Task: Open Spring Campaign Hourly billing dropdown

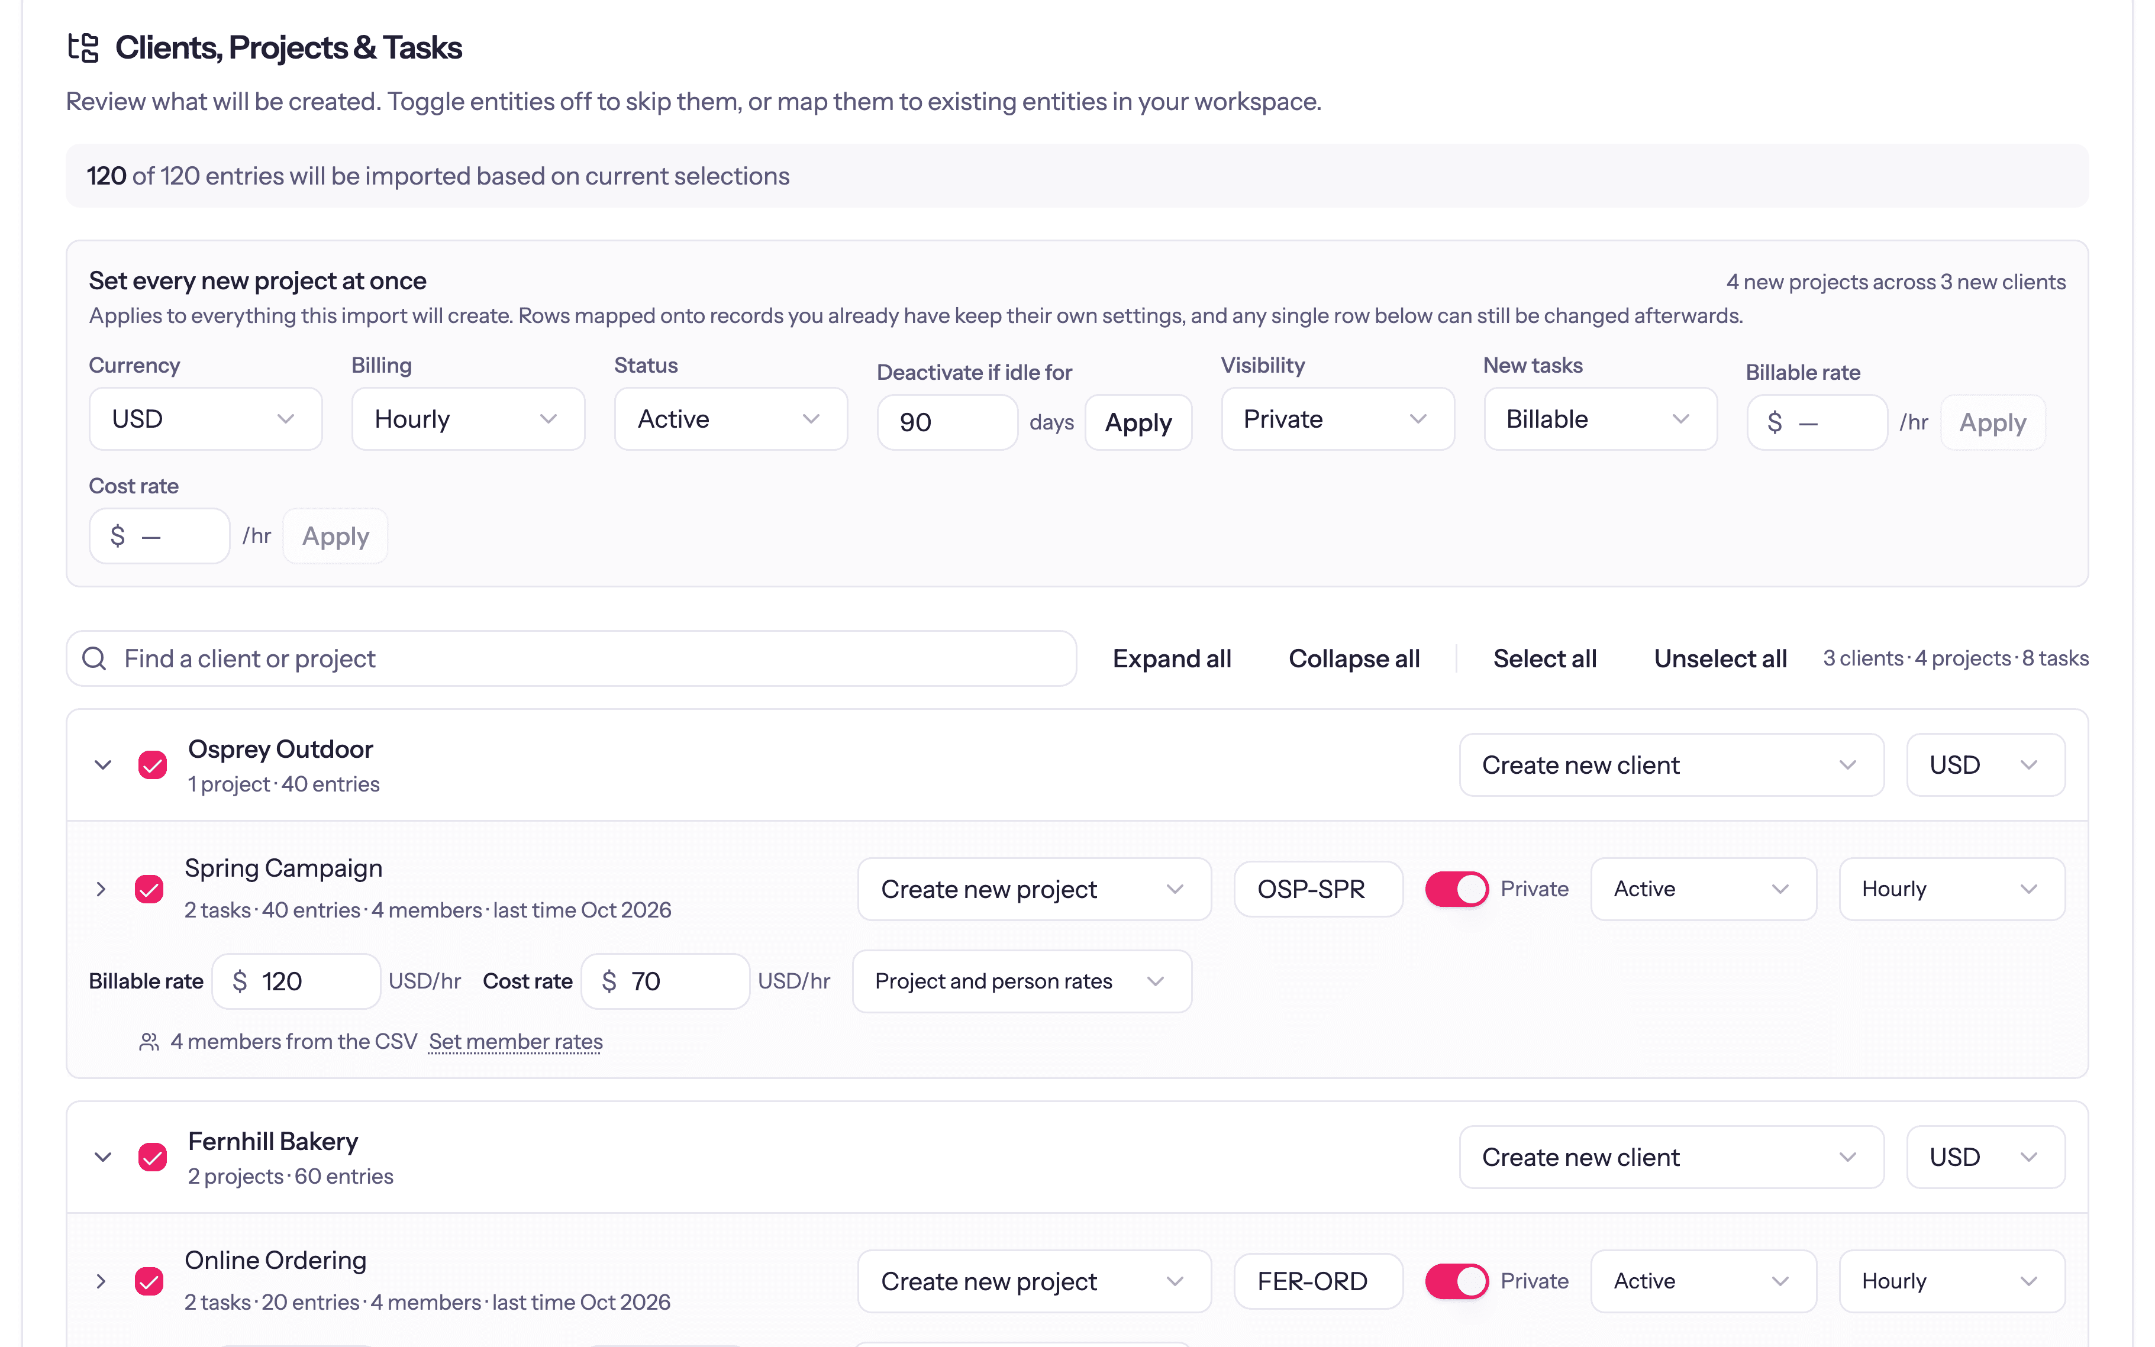Action: (x=1952, y=889)
